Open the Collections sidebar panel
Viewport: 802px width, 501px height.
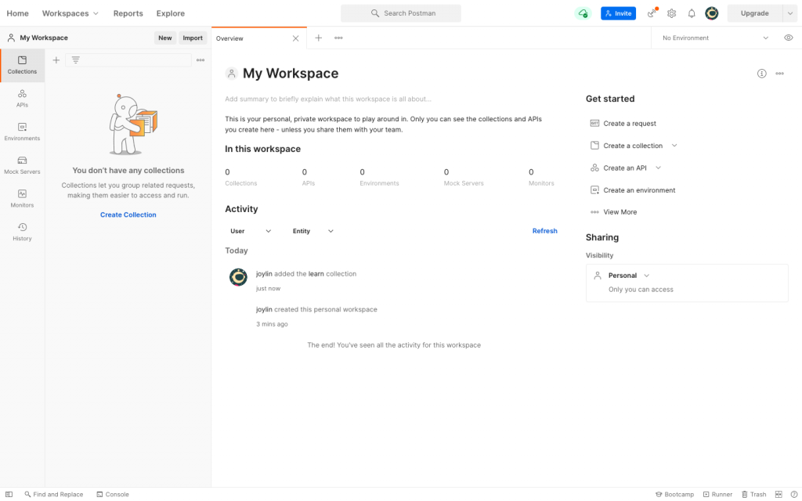point(22,66)
